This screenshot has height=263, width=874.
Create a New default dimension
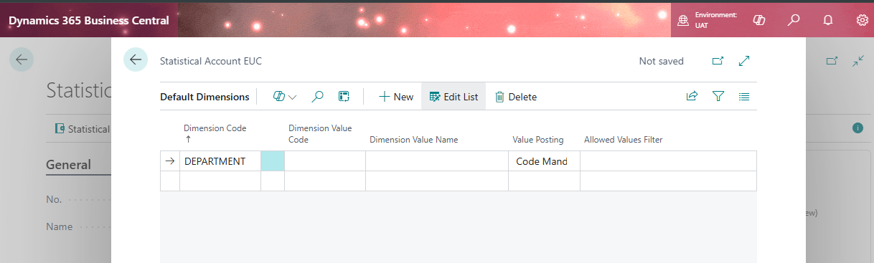pos(396,96)
